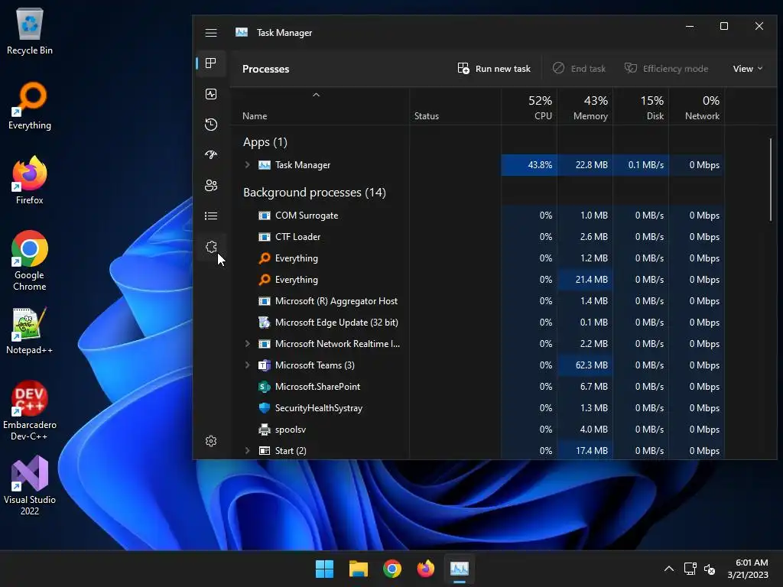The height and width of the screenshot is (587, 783).
Task: Click the 43.8% CPU cell
Action: 529,165
